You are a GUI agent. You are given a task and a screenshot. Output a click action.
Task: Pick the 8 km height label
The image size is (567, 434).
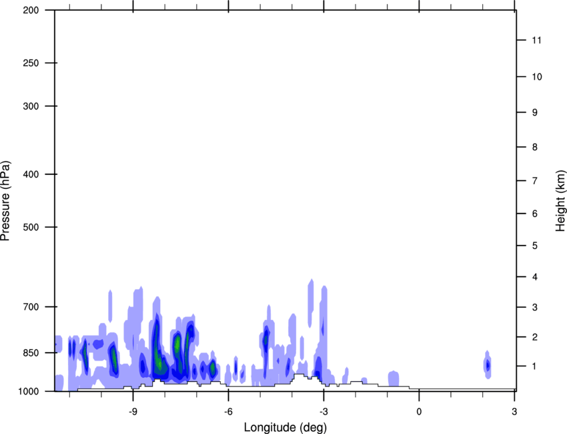pyautogui.click(x=535, y=147)
